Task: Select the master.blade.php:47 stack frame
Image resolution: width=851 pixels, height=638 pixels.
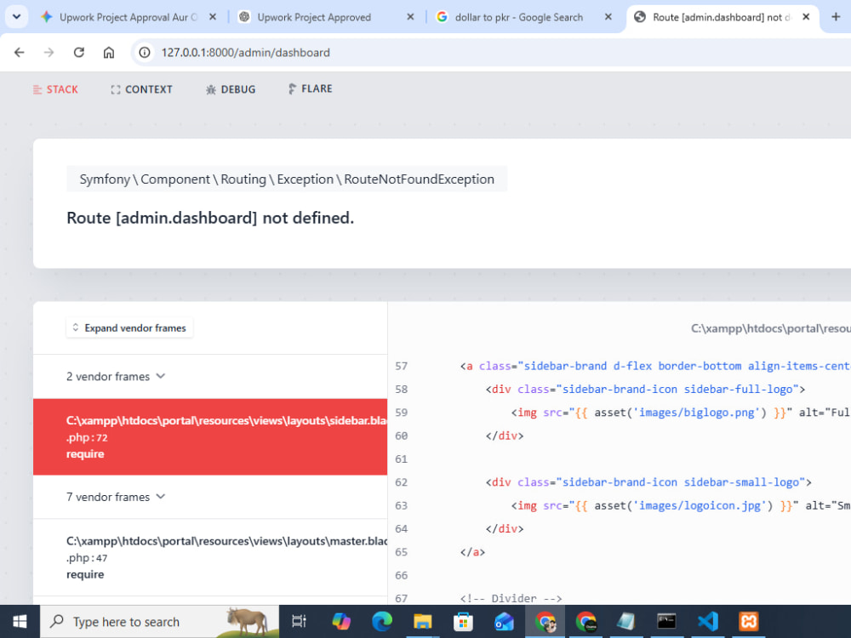Action: pyautogui.click(x=210, y=557)
